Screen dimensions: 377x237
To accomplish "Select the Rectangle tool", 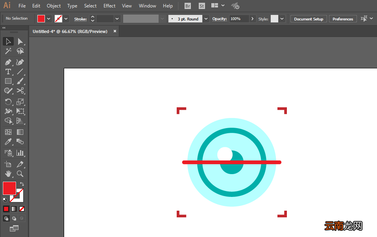I will click(8, 81).
